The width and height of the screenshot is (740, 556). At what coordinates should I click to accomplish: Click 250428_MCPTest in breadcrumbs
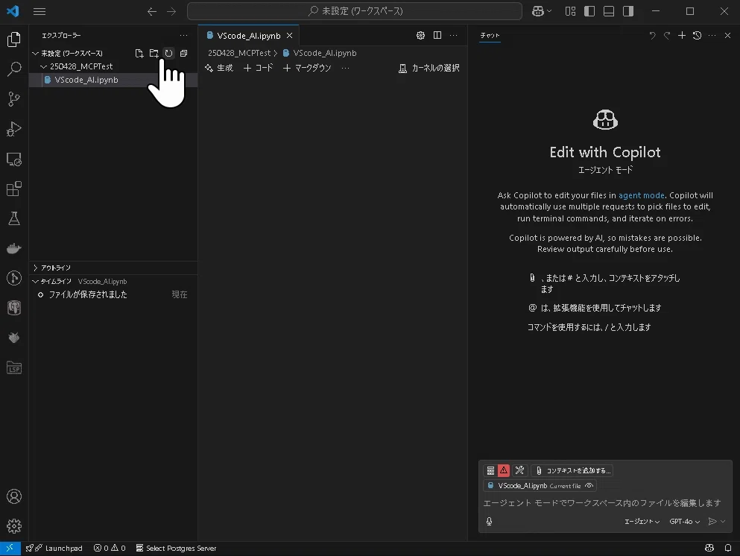239,54
